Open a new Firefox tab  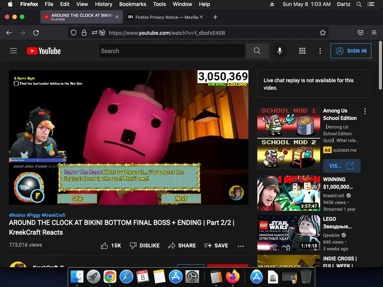point(215,17)
